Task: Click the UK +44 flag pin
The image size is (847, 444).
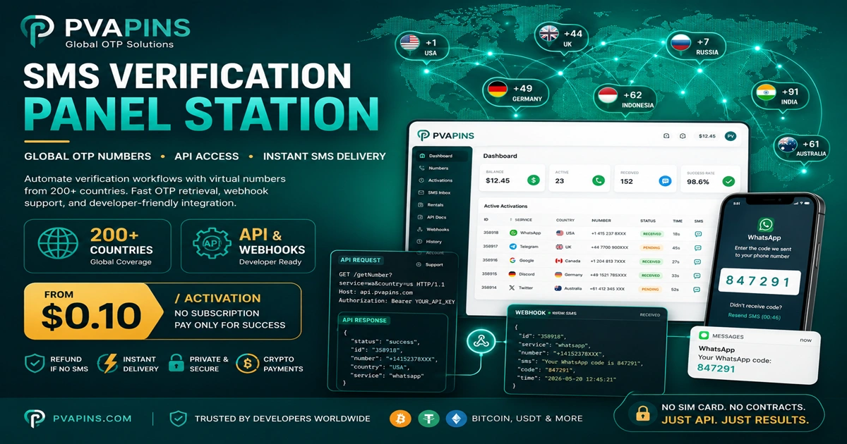Action: coord(561,37)
